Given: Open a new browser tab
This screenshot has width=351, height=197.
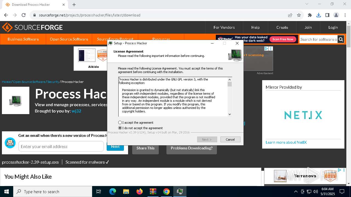Looking at the screenshot, I should click(74, 4).
